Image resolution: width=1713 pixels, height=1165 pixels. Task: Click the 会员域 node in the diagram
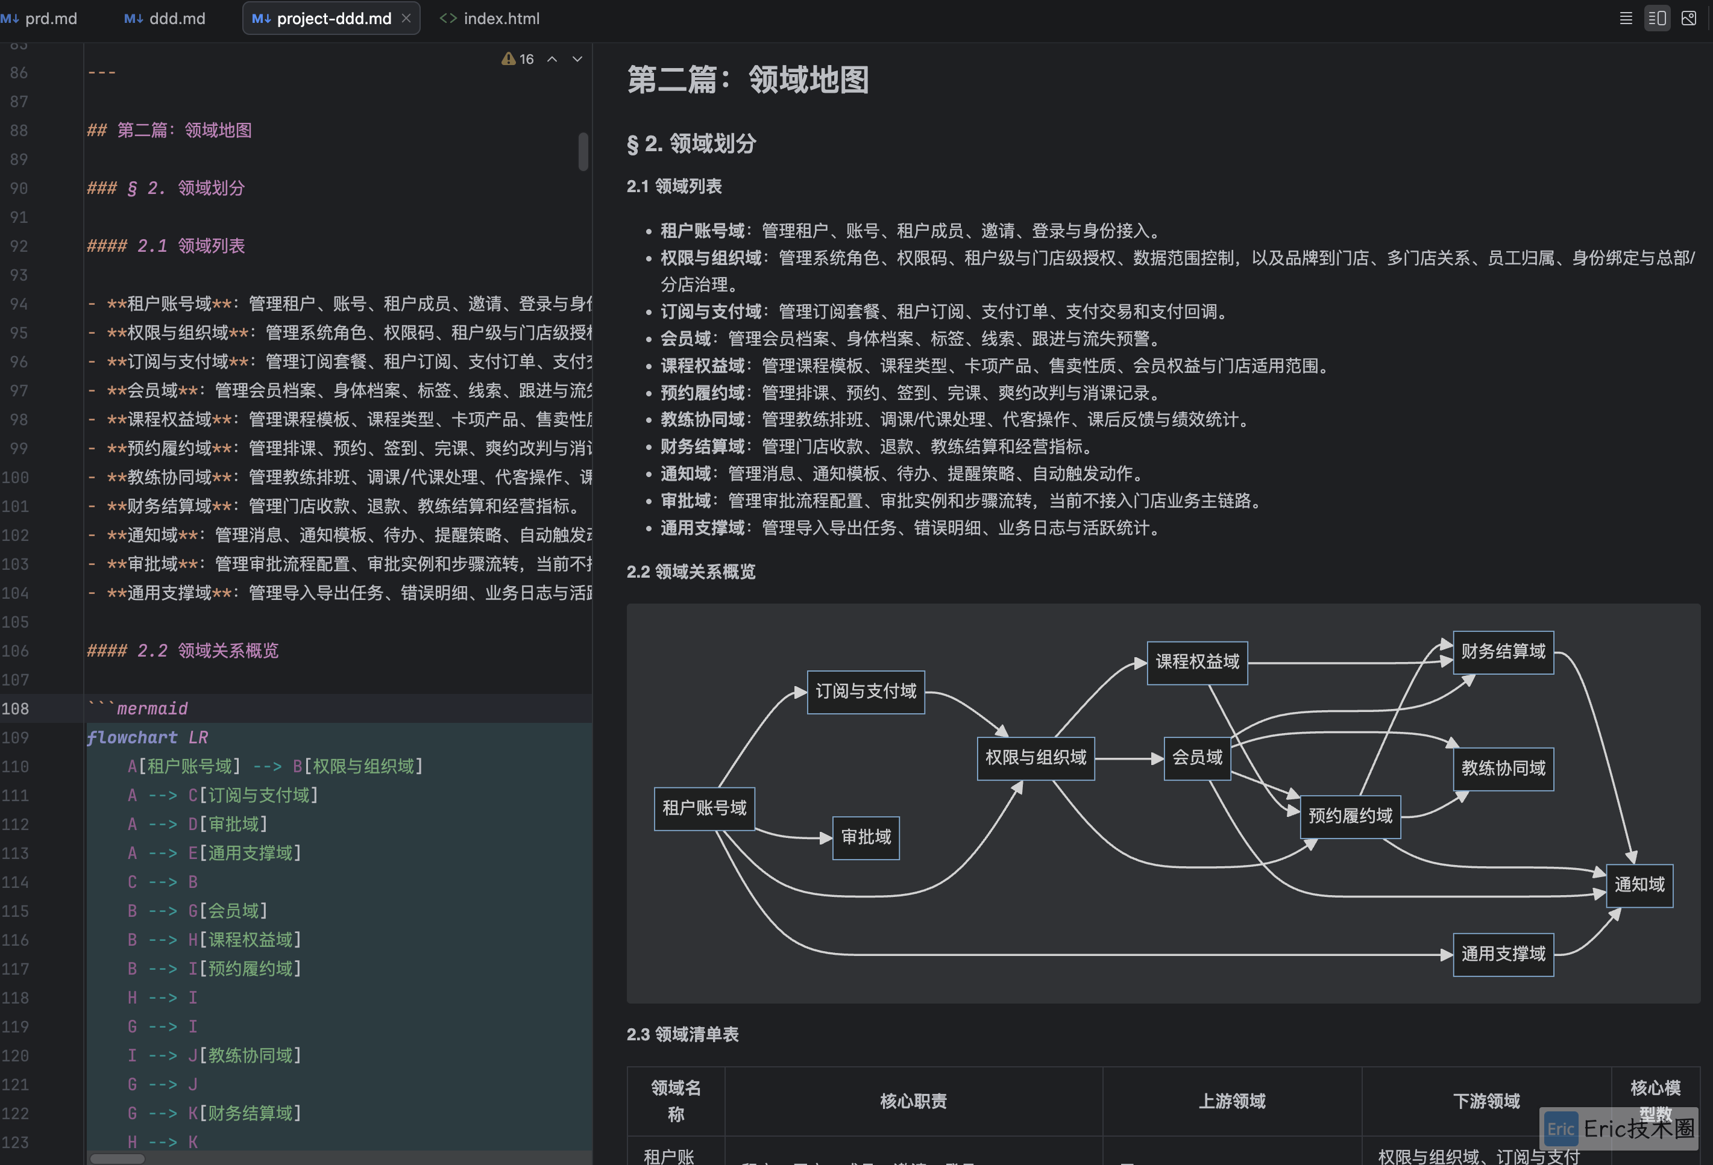[x=1198, y=758]
